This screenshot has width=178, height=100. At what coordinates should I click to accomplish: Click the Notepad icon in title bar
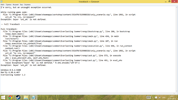(x=1, y=2)
